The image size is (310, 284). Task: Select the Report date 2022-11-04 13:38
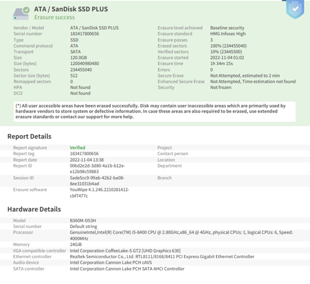pos(87,160)
